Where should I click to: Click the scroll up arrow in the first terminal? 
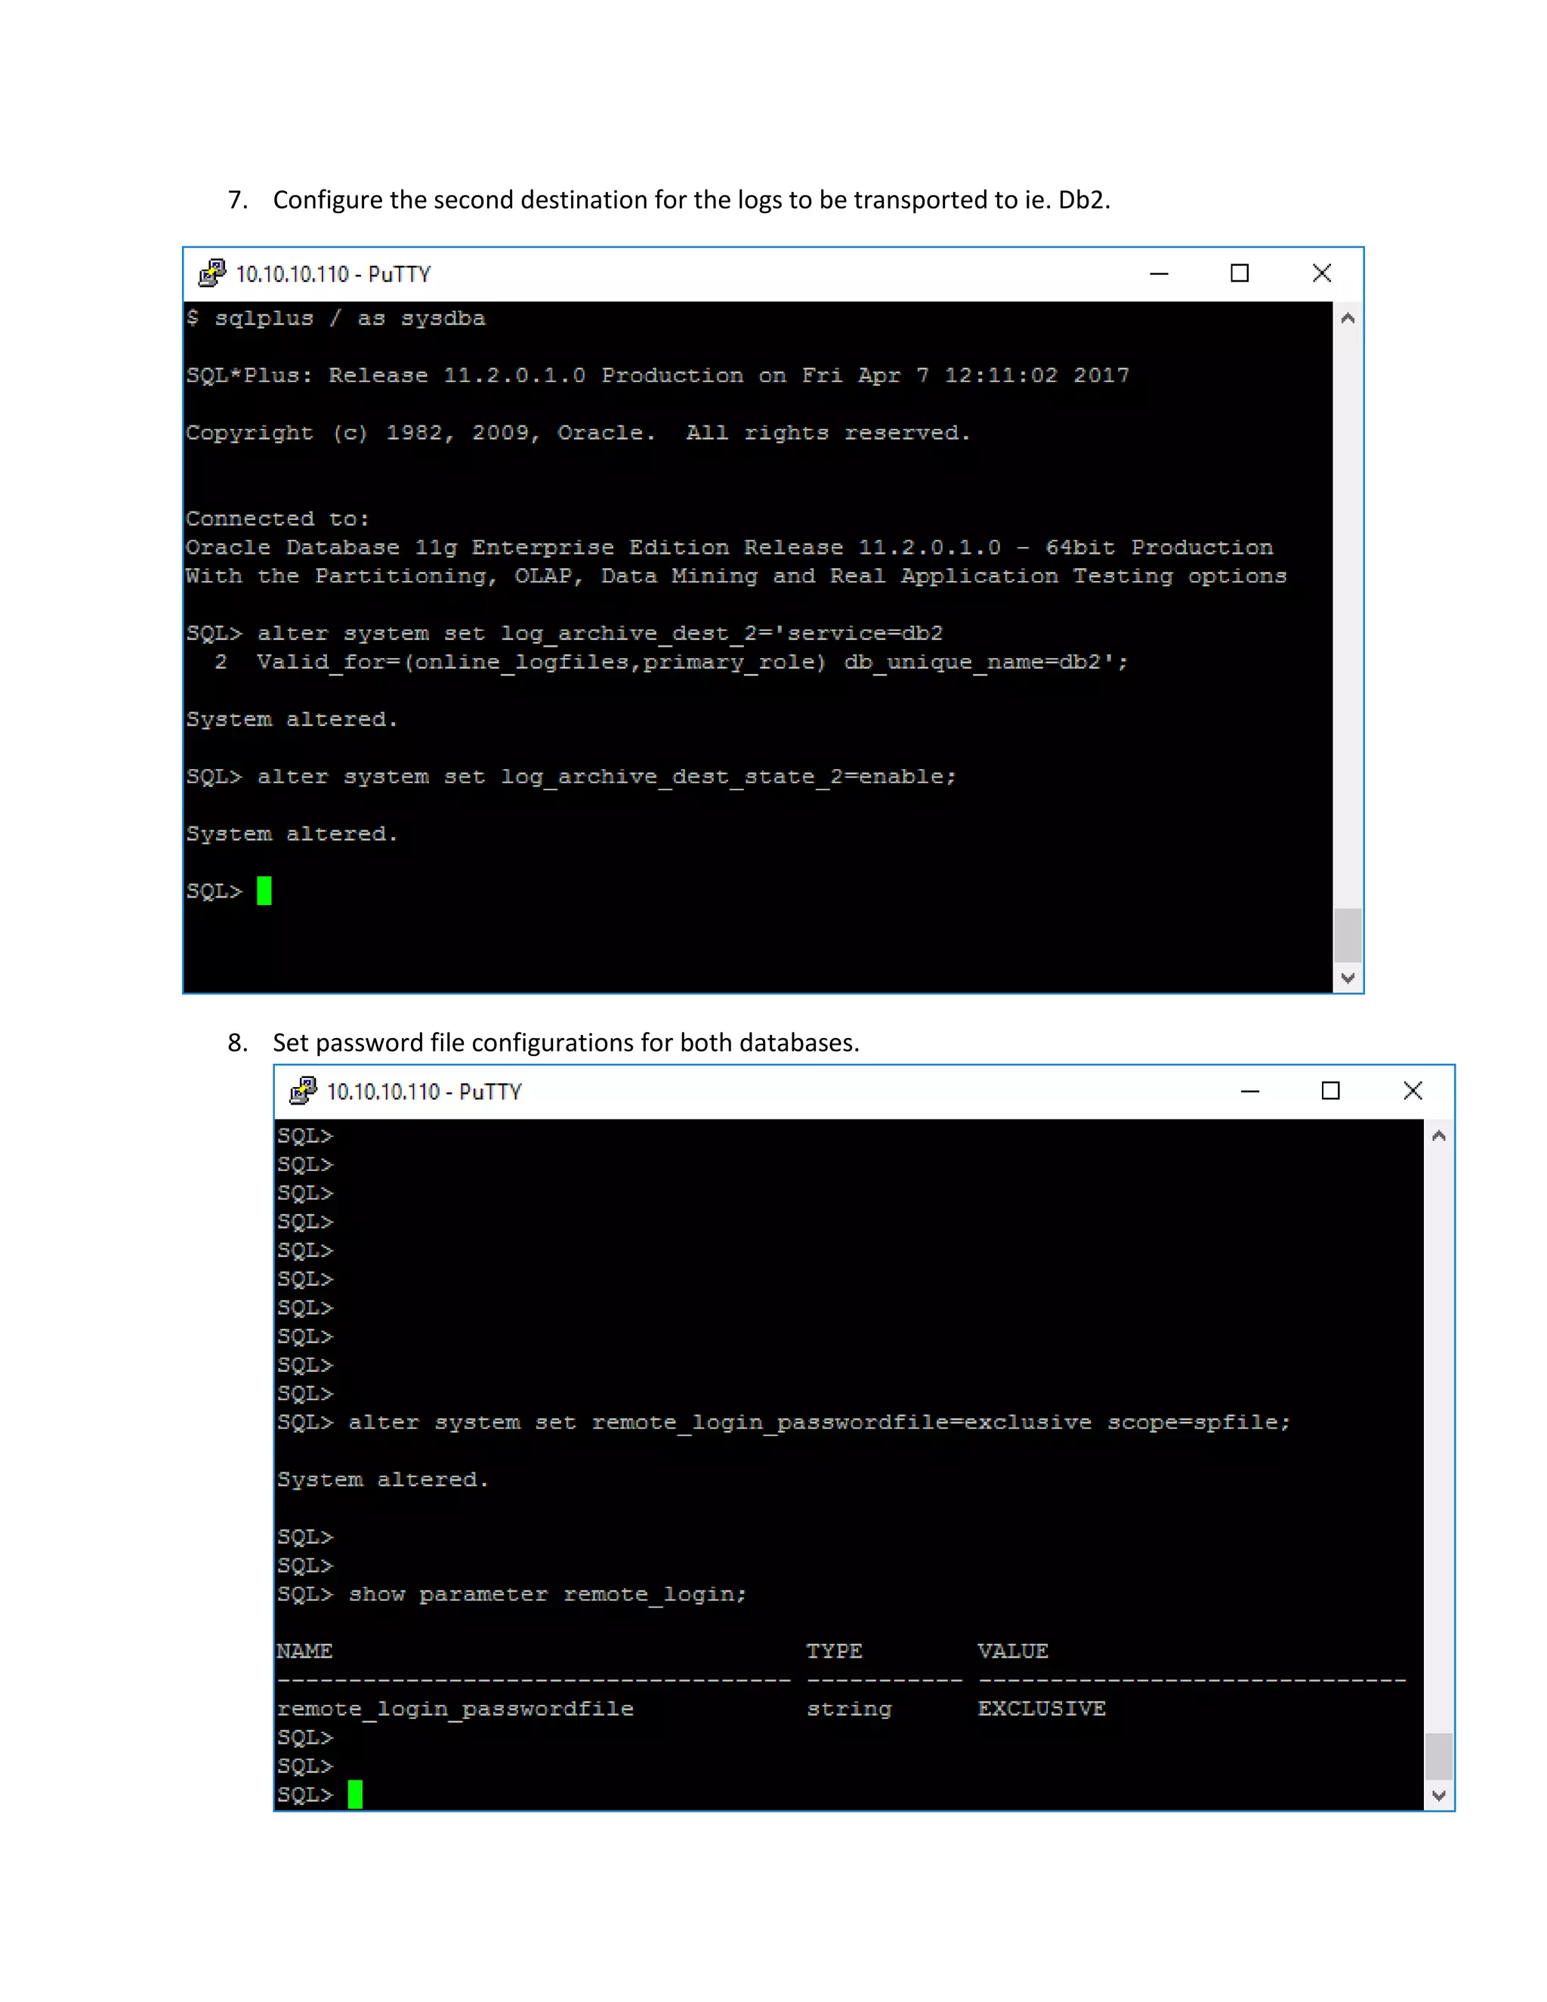[x=1348, y=318]
